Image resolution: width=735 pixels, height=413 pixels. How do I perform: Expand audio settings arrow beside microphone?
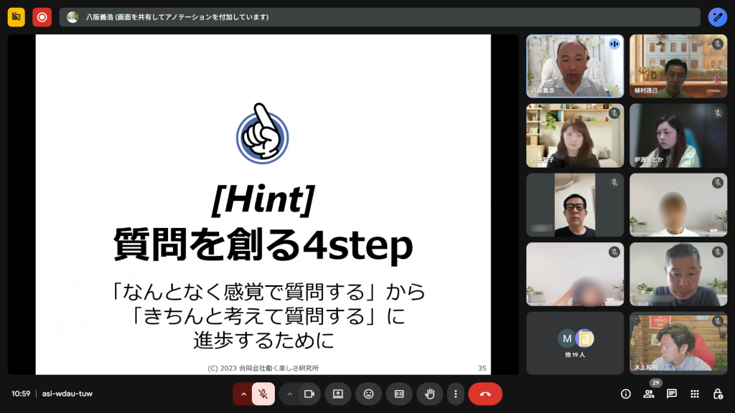[x=243, y=394]
